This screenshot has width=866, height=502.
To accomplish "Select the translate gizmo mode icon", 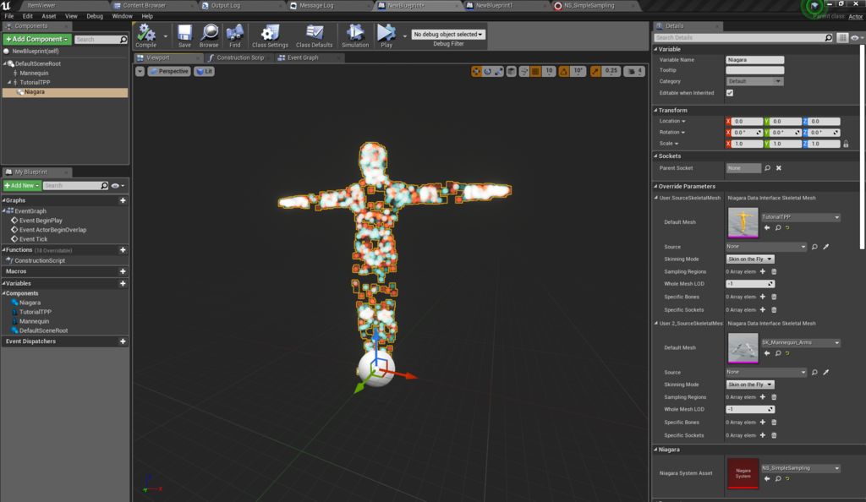I will (476, 71).
